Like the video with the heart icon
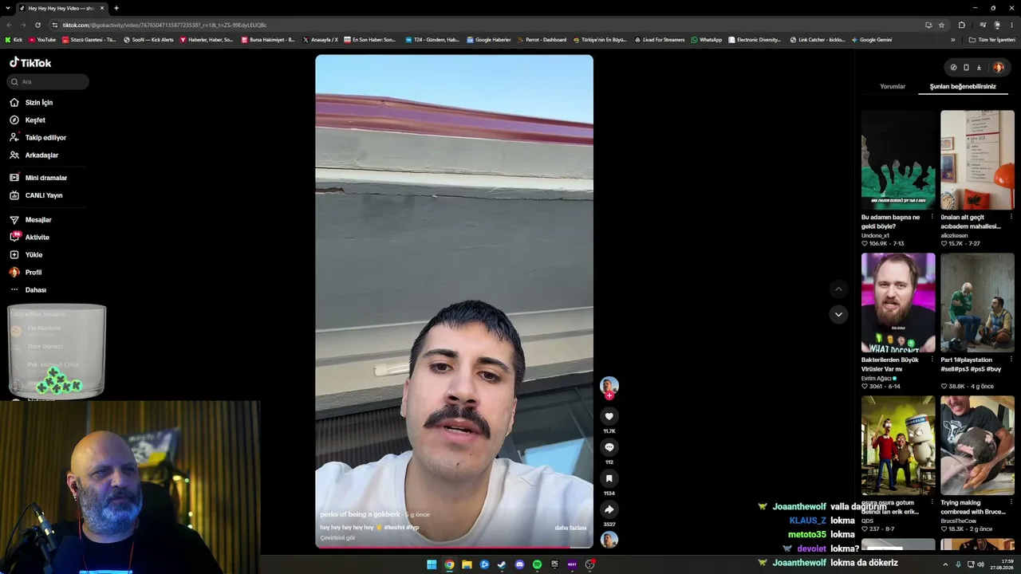This screenshot has height=574, width=1021. click(609, 416)
